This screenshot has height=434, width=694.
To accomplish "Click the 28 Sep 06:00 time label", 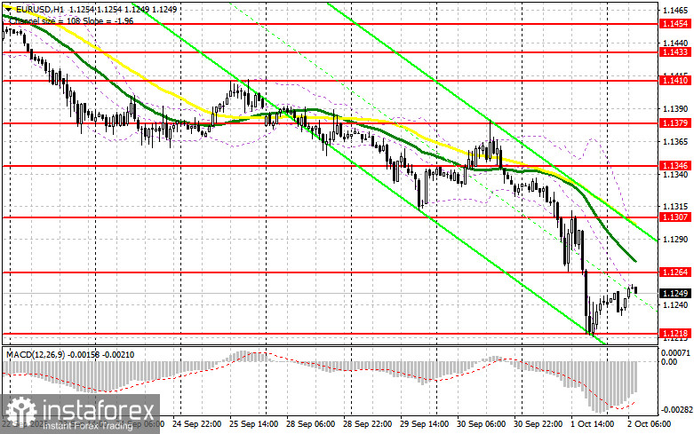I will point(310,424).
